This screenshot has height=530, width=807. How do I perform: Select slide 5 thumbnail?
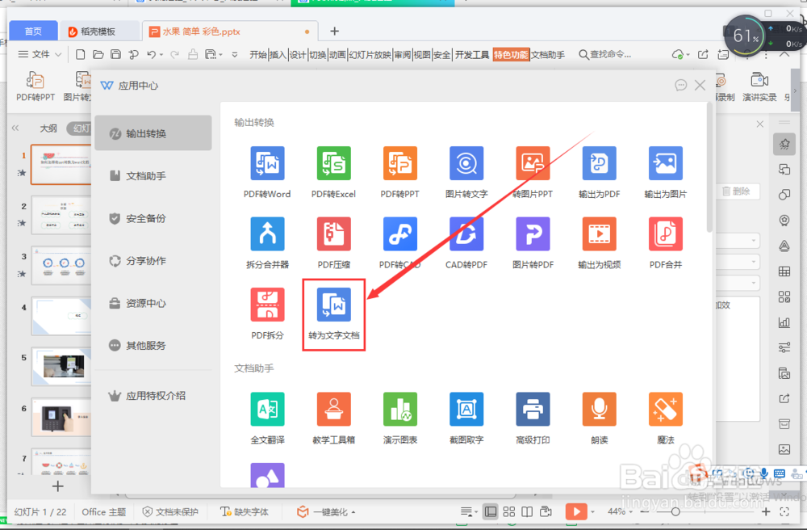(62, 366)
